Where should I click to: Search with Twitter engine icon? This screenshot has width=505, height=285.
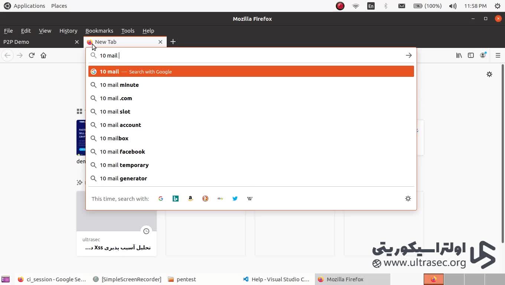tap(235, 199)
